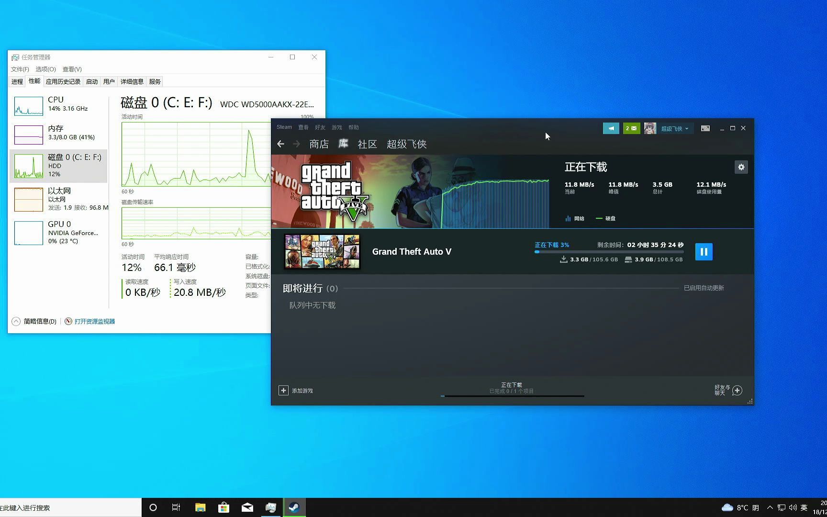Click the 即将进行 (0) heading
This screenshot has width=827, height=517.
pyautogui.click(x=310, y=288)
